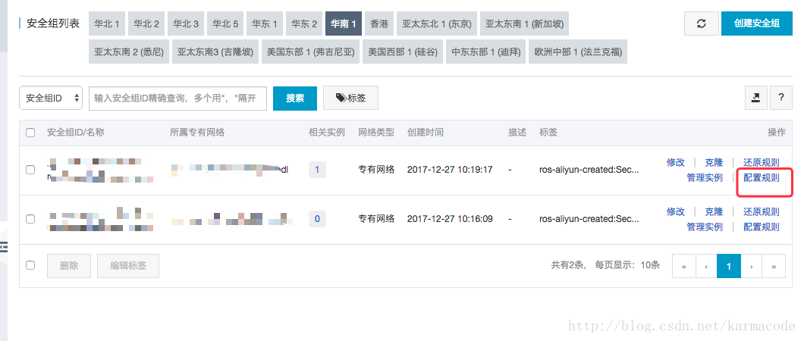Click the tag text in the 10:19:17 row
The image size is (804, 341).
click(x=589, y=170)
